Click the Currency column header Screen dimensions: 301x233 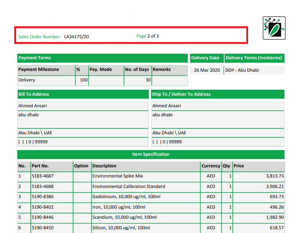click(x=211, y=167)
